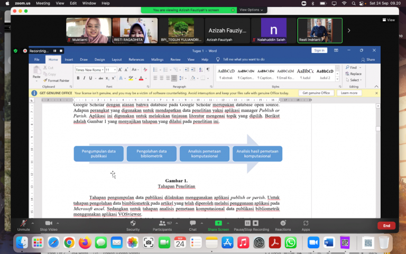This screenshot has height=254, width=406.
Task: Click Share Screen in Zoom toolbar
Action: click(218, 225)
